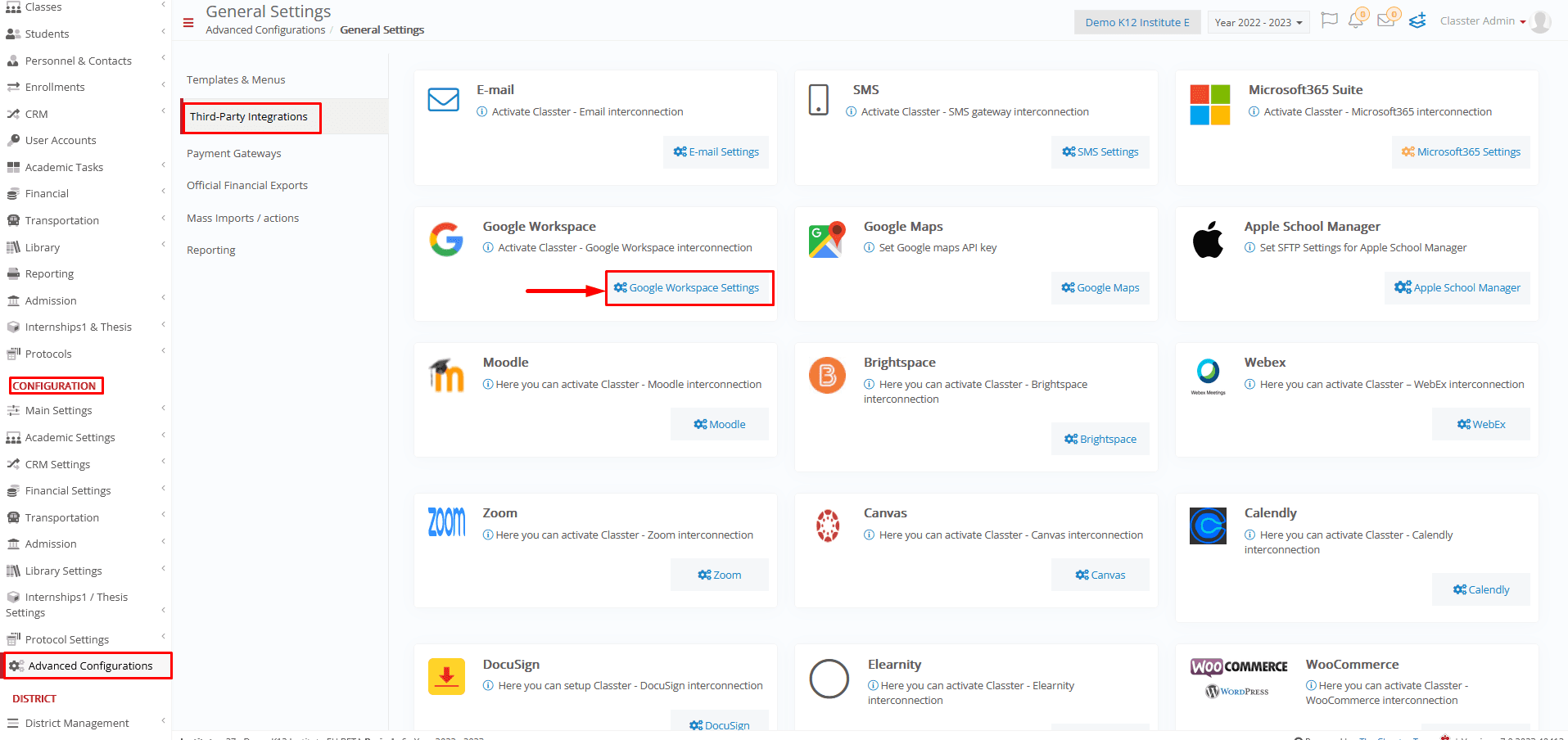Click the Calendly logo icon
Viewport: 1568px width, 740px height.
point(1208,526)
